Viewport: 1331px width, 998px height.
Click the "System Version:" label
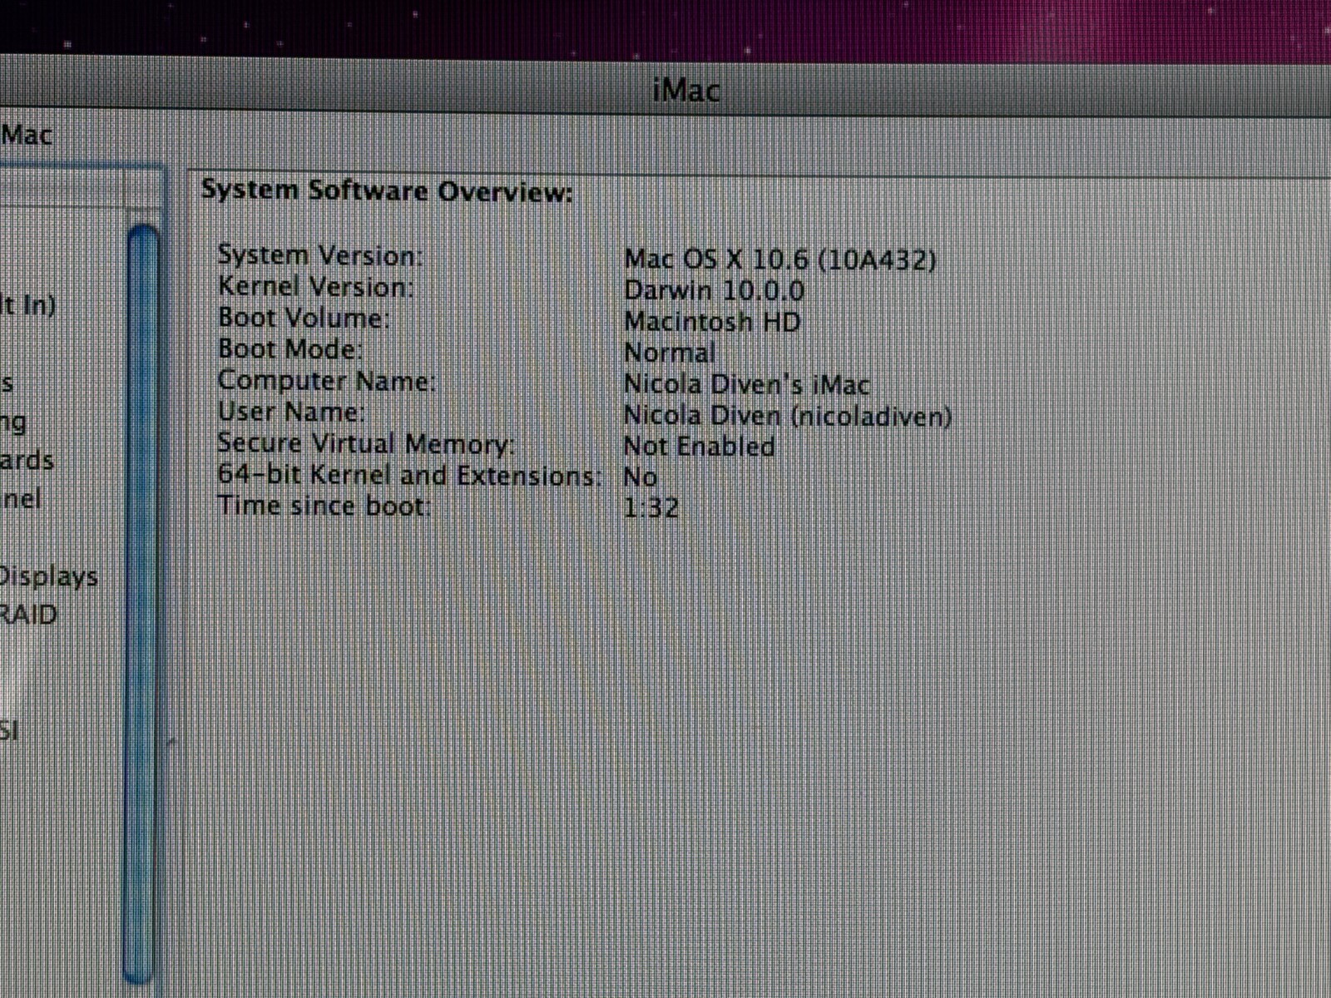(x=320, y=255)
